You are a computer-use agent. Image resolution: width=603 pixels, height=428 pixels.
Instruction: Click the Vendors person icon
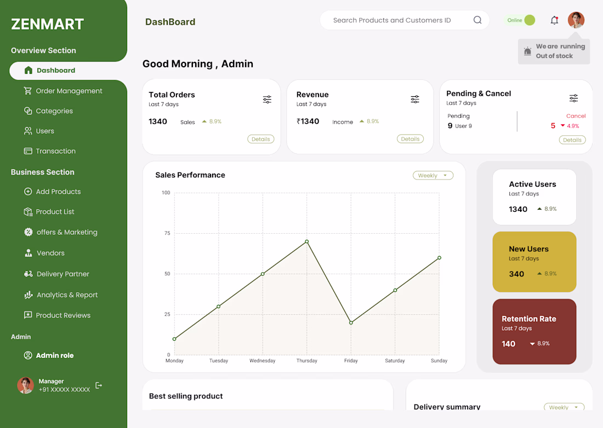tap(29, 253)
